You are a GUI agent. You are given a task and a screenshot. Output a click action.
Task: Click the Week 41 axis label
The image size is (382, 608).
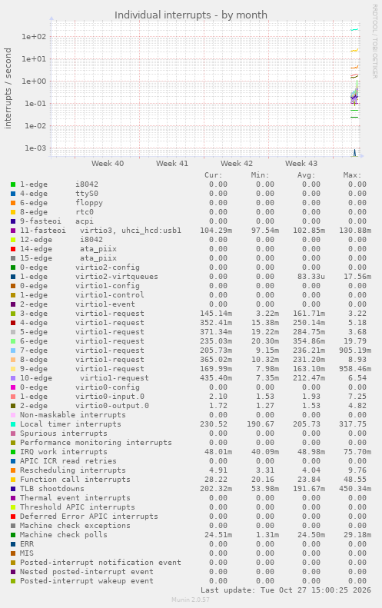pyautogui.click(x=172, y=164)
